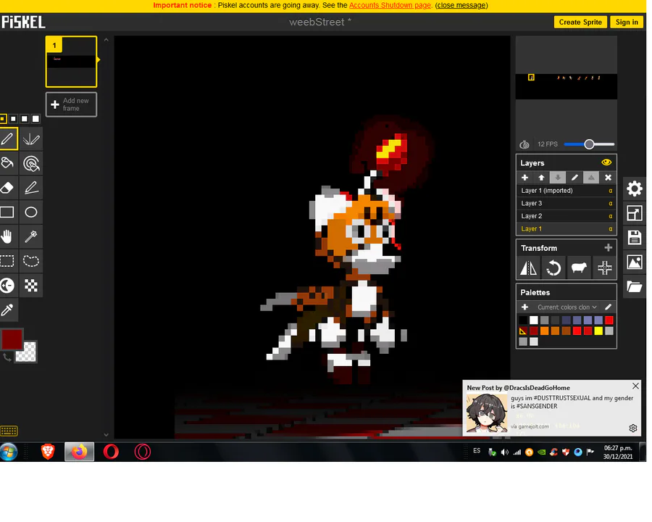Select the Lasso selection tool
The image size is (652, 522).
[31, 261]
